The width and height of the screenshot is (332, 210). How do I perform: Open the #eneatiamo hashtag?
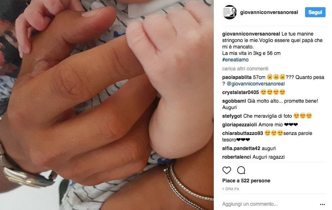[x=235, y=60]
